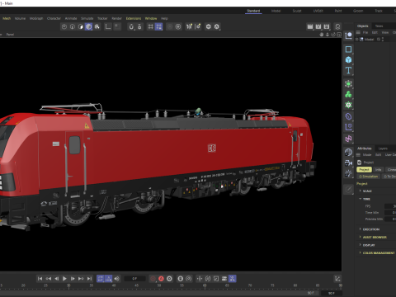Click the FPS value field
Viewport: 396px width, 297px height.
tap(390, 206)
